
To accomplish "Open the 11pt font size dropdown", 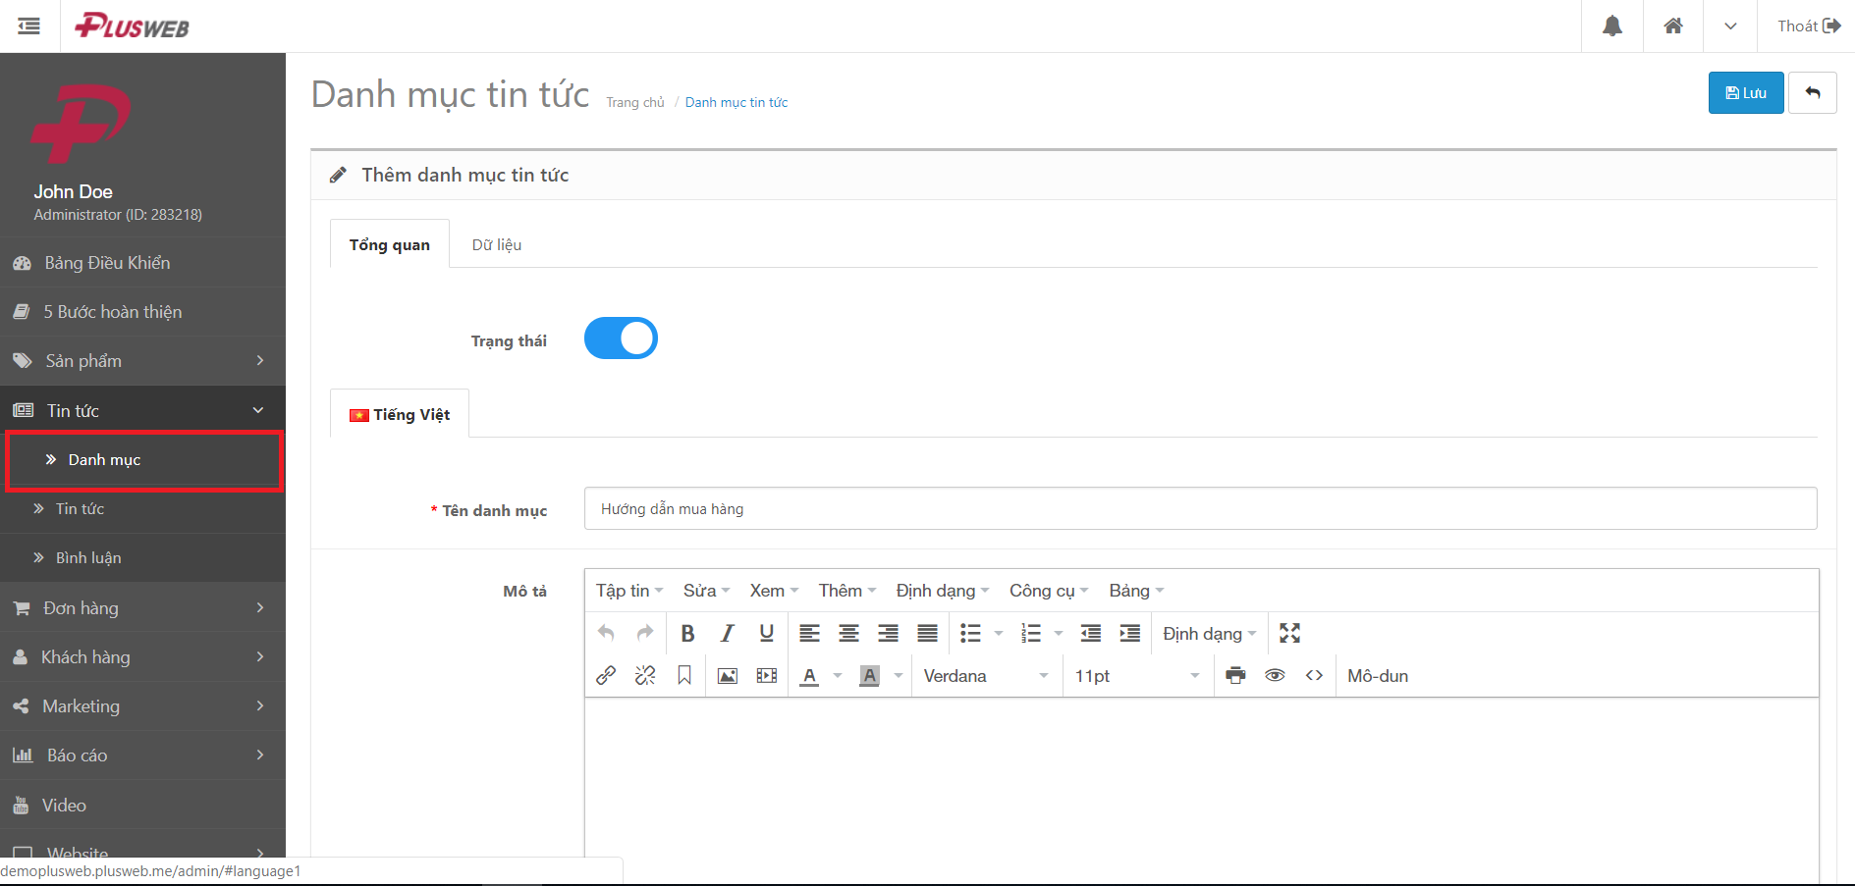I will [x=1137, y=676].
